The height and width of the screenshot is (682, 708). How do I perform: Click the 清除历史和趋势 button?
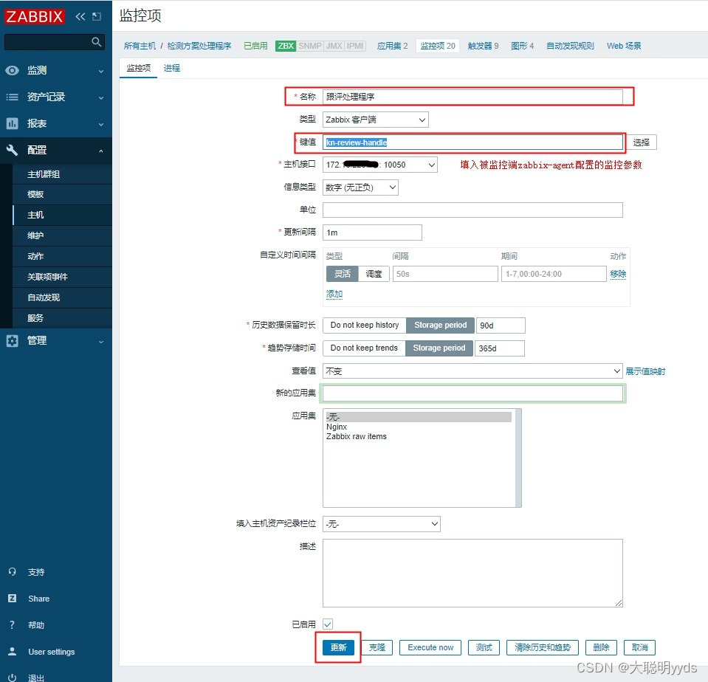[x=543, y=647]
